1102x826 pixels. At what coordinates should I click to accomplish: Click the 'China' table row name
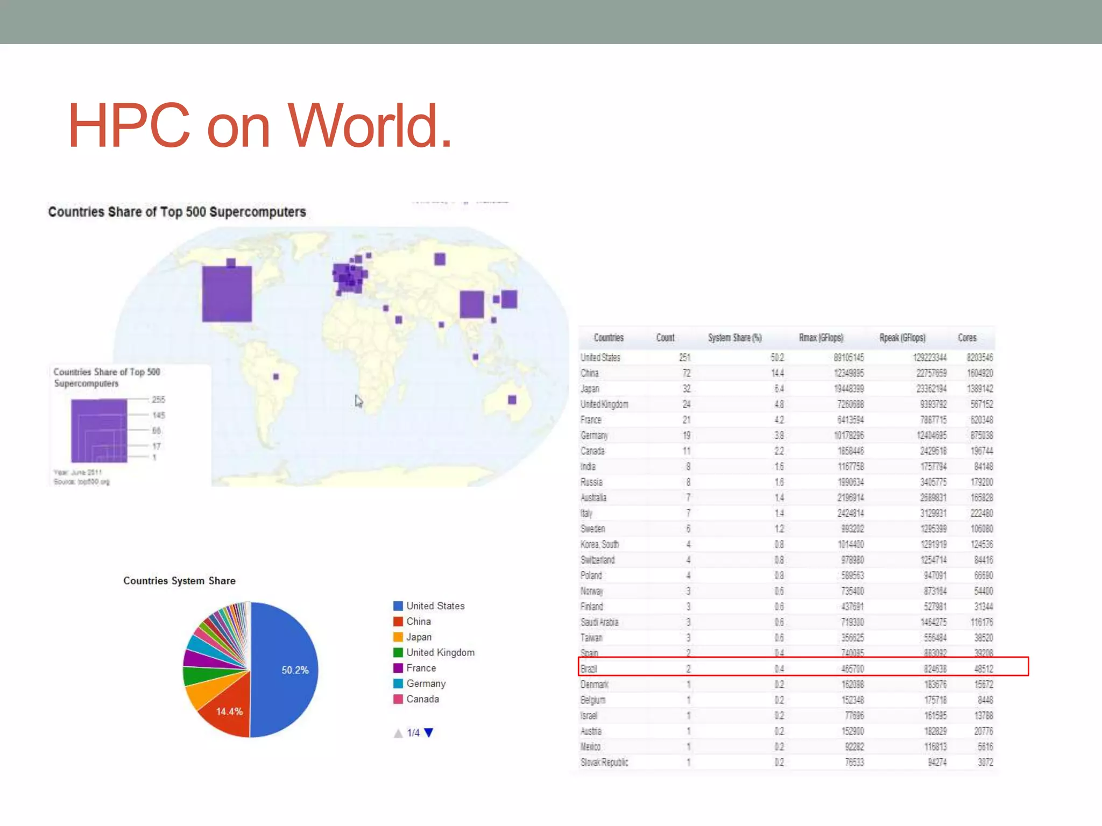click(x=590, y=373)
